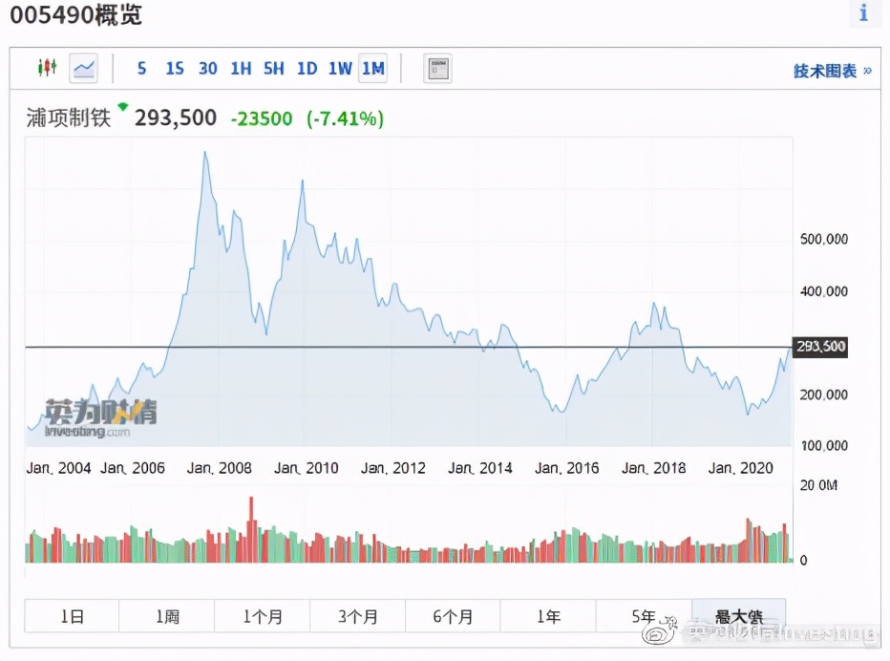Set interval to 1M
890x661 pixels.
pyautogui.click(x=373, y=69)
